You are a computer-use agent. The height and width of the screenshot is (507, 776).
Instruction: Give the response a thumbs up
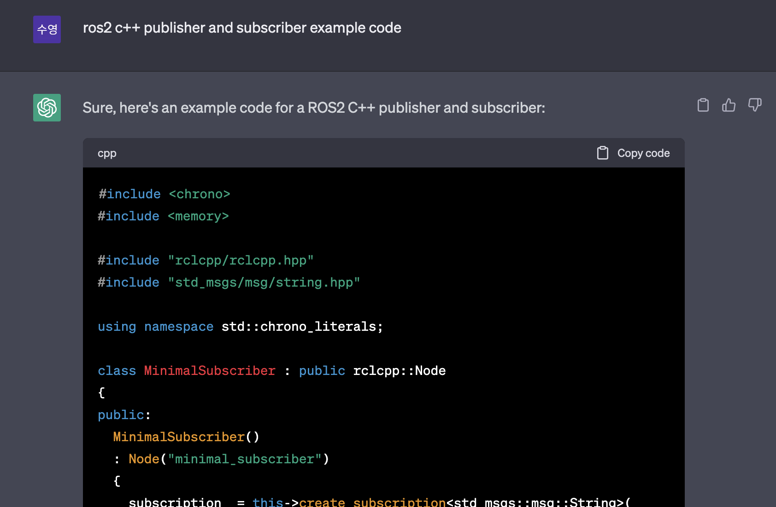pos(729,105)
